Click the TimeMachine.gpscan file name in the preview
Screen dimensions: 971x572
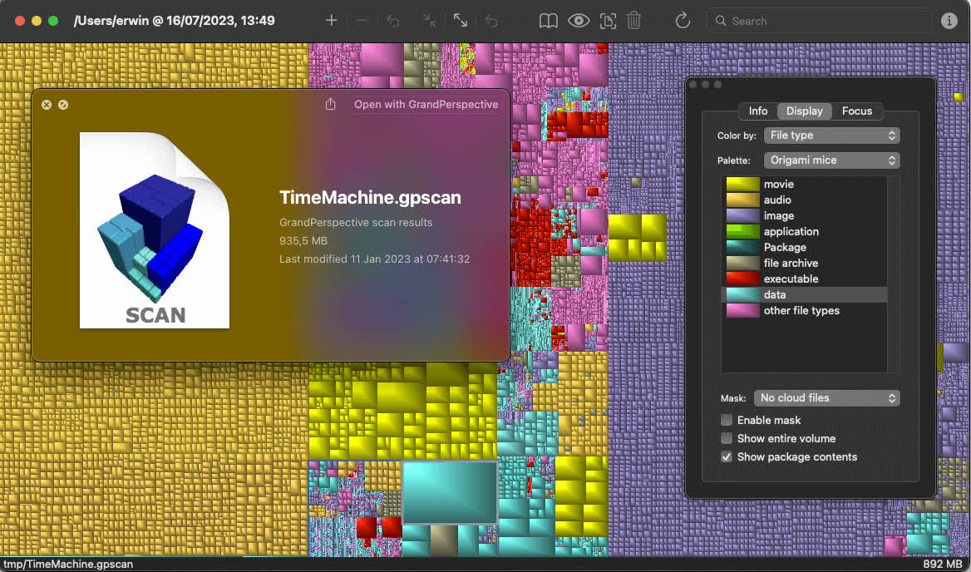tap(370, 198)
